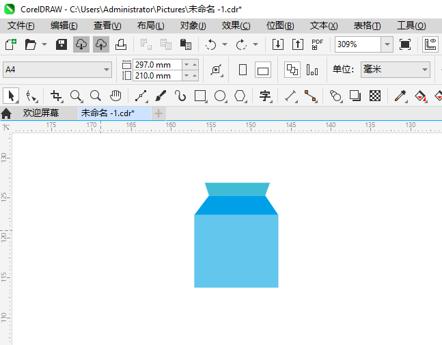Screen dimensions: 442x345
Task: Click the page width field 297.0 mm
Action: click(x=157, y=64)
